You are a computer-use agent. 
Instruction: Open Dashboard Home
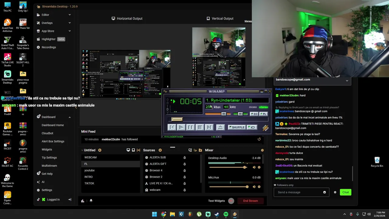pyautogui.click(x=53, y=125)
